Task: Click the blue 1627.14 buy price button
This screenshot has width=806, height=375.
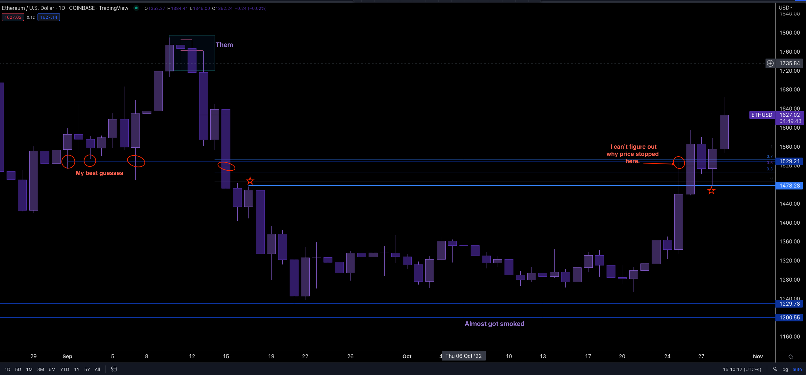Action: pos(48,17)
